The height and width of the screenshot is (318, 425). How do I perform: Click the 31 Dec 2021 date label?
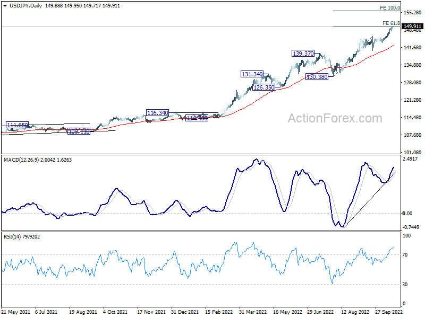185,312
